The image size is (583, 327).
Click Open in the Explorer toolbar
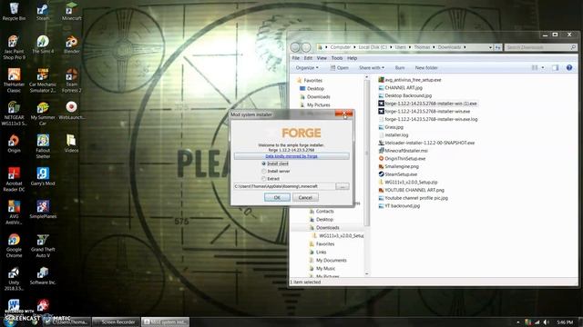340,68
